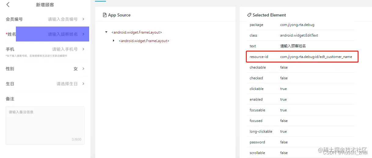372x158 pixels.
Task: Go back using the arrow beside 新增顾客
Action: point(8,5)
